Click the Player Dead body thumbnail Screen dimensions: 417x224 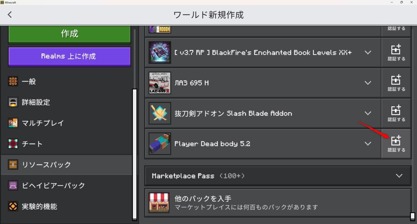click(x=160, y=144)
